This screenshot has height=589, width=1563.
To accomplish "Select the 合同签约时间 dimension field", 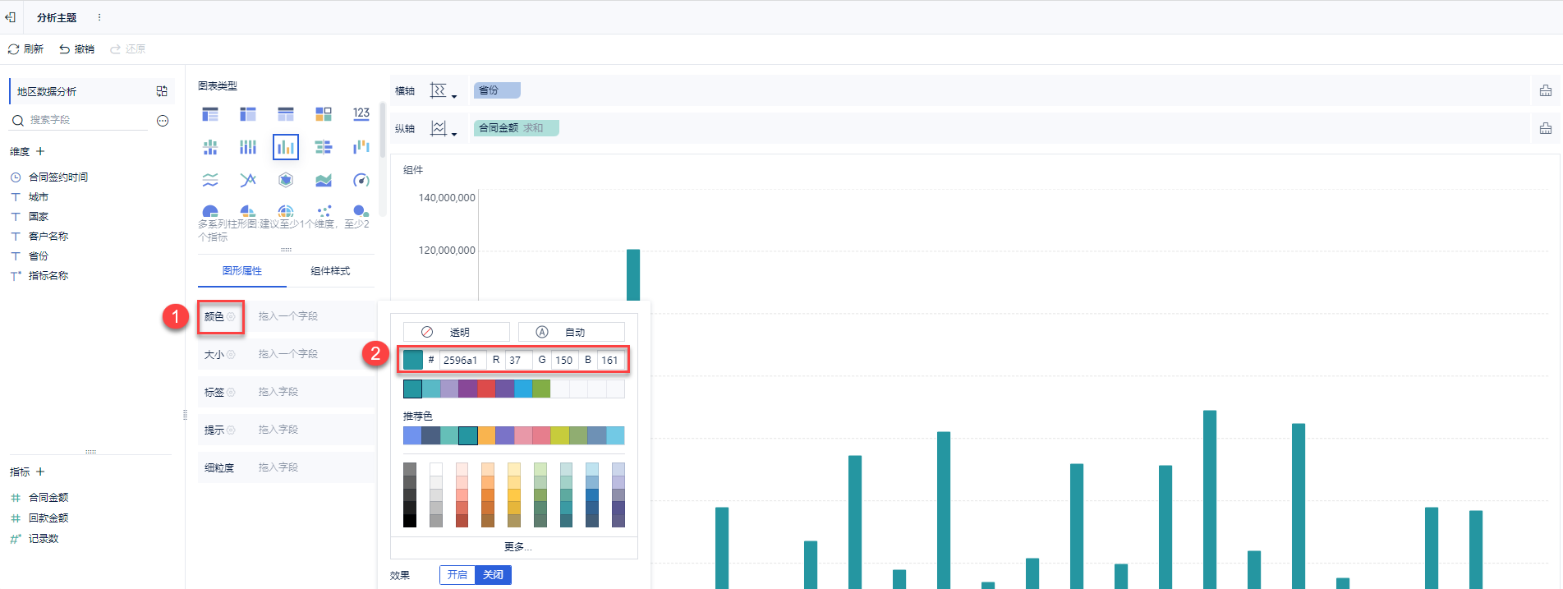I will point(57,177).
